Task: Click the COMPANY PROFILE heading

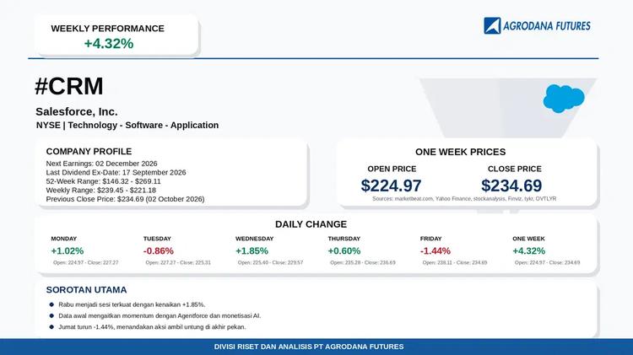Action: 89,151
